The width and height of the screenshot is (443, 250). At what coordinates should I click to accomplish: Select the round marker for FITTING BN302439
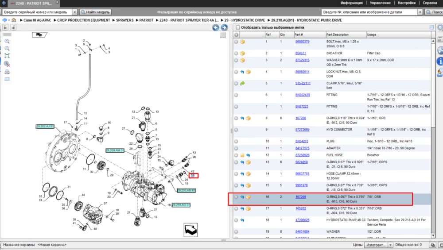coord(236,95)
